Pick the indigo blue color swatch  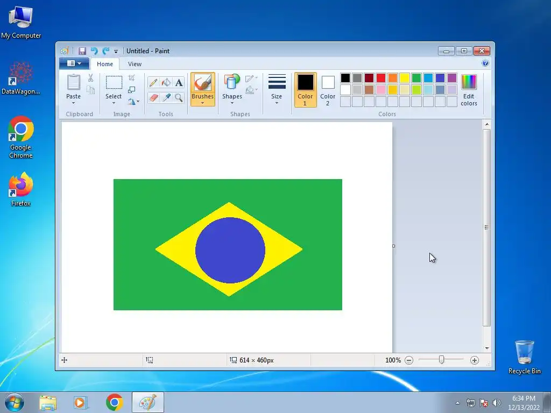coord(440,77)
